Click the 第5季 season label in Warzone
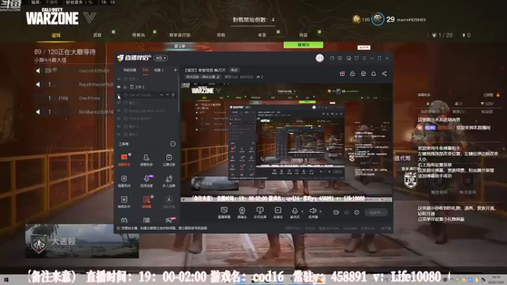Viewport: 507px width, 285px height. pos(180,46)
